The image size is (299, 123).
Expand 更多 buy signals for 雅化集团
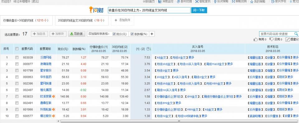click(183, 90)
